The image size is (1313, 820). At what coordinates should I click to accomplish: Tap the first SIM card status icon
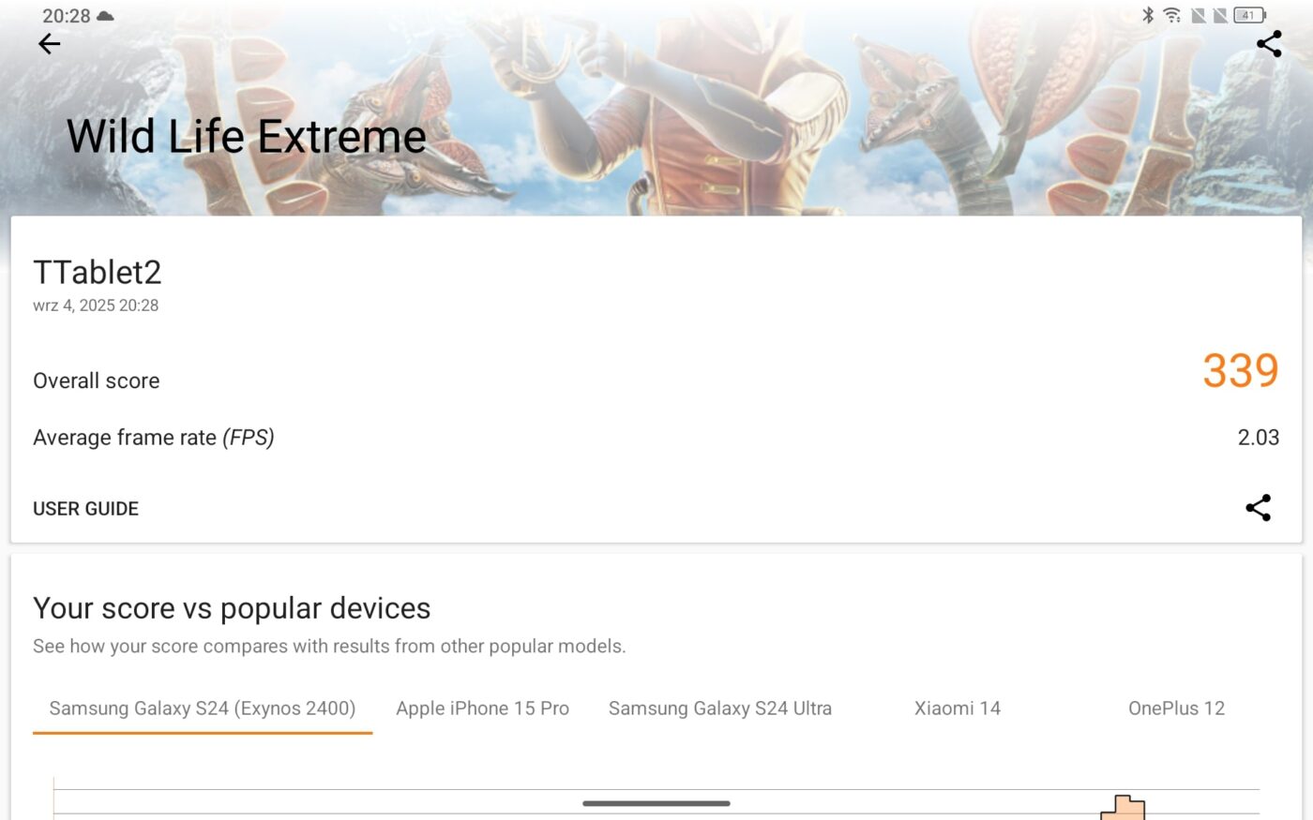point(1199,15)
